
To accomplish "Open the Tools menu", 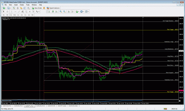I will tap(28, 5).
